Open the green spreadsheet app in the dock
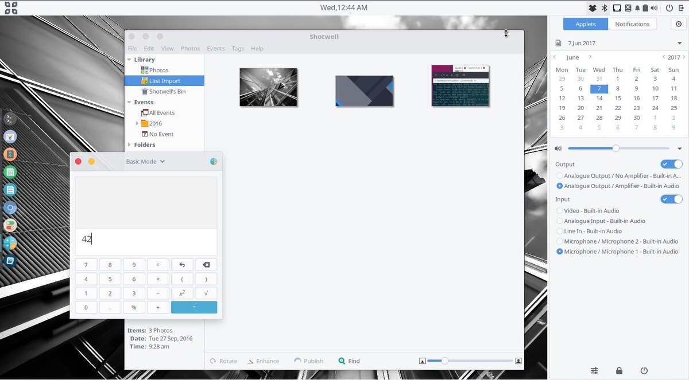Image resolution: width=689 pixels, height=380 pixels. coord(10,173)
